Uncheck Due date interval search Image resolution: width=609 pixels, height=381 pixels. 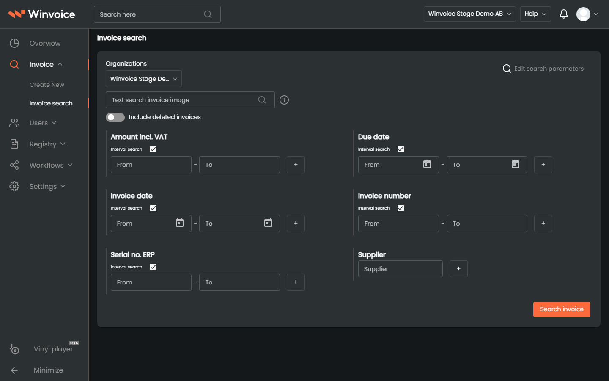coord(401,149)
